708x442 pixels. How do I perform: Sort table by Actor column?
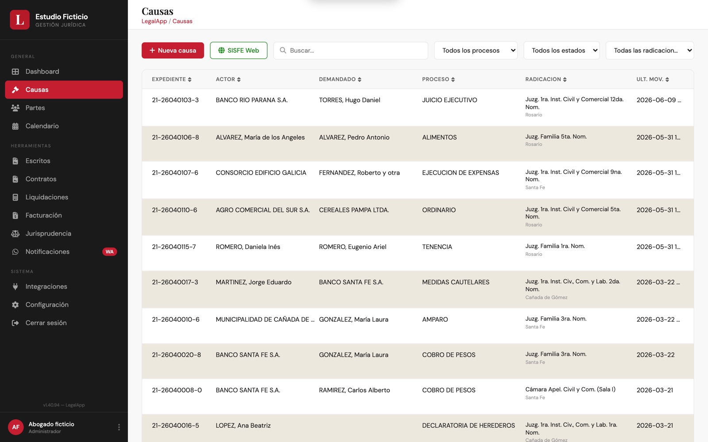point(228,79)
